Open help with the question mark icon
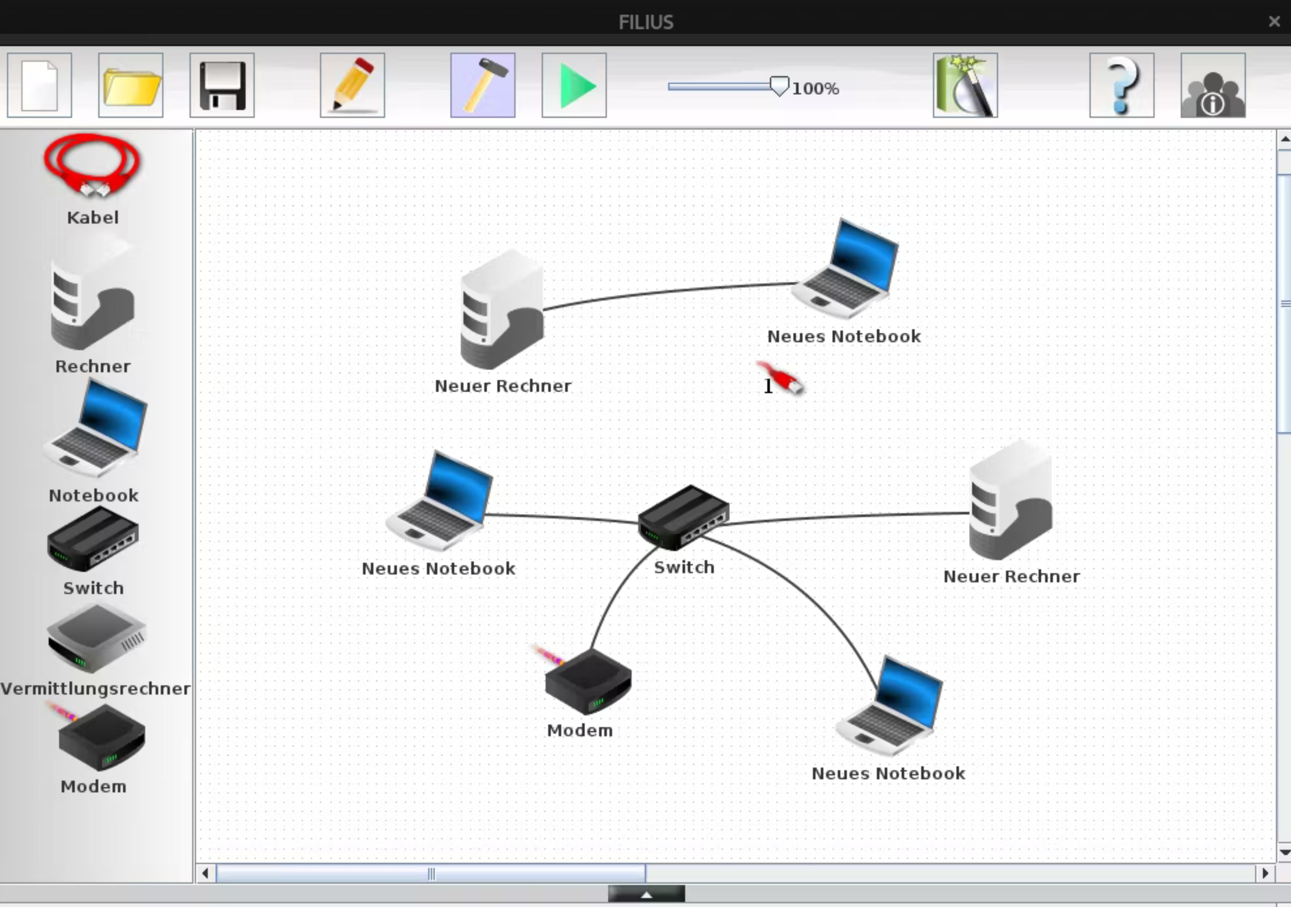The width and height of the screenshot is (1291, 907). pos(1122,86)
